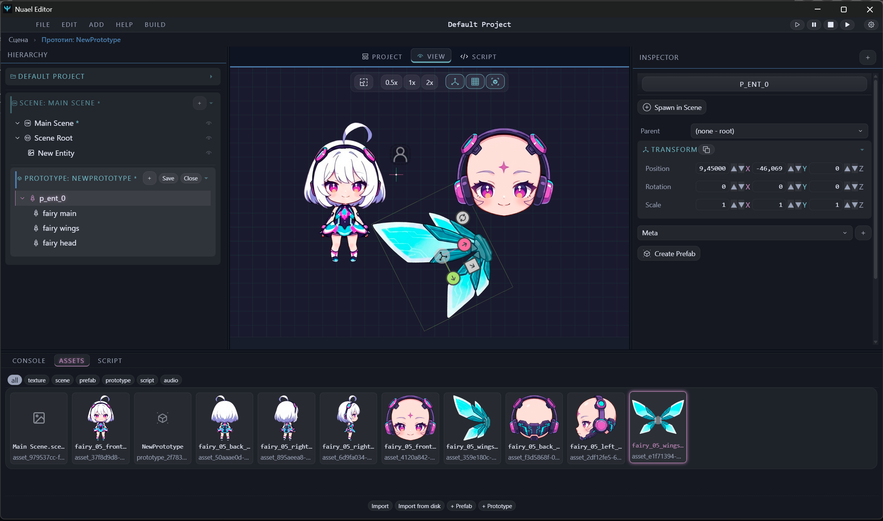Toggle visibility of New Entity row
883x521 pixels.
208,153
